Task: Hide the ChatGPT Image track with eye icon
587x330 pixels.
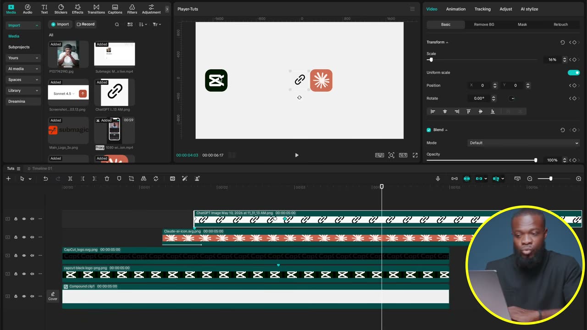Action: (x=24, y=219)
